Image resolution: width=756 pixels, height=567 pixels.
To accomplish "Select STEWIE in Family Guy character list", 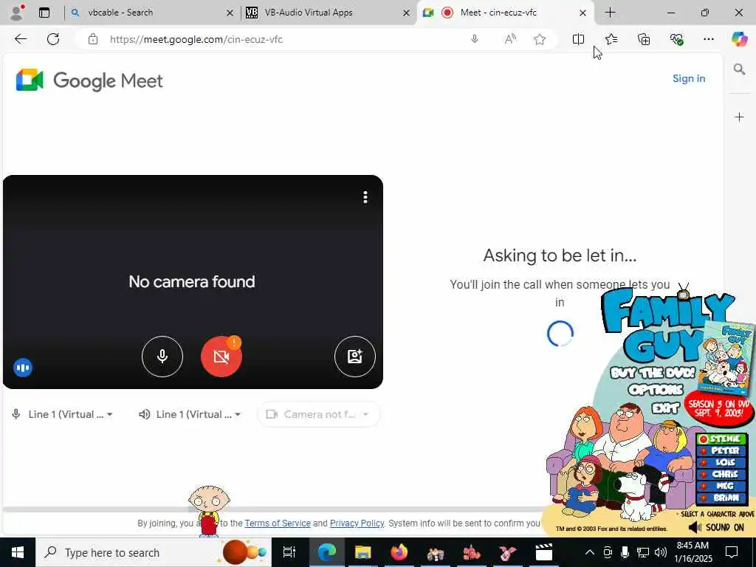I will (722, 439).
